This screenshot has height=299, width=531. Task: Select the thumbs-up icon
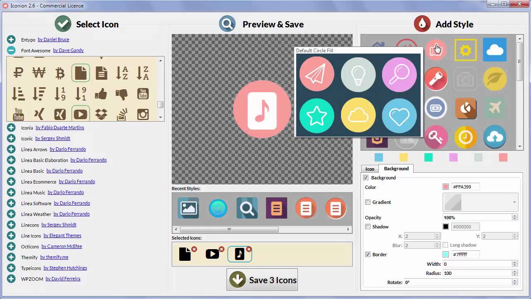pyautogui.click(x=101, y=94)
